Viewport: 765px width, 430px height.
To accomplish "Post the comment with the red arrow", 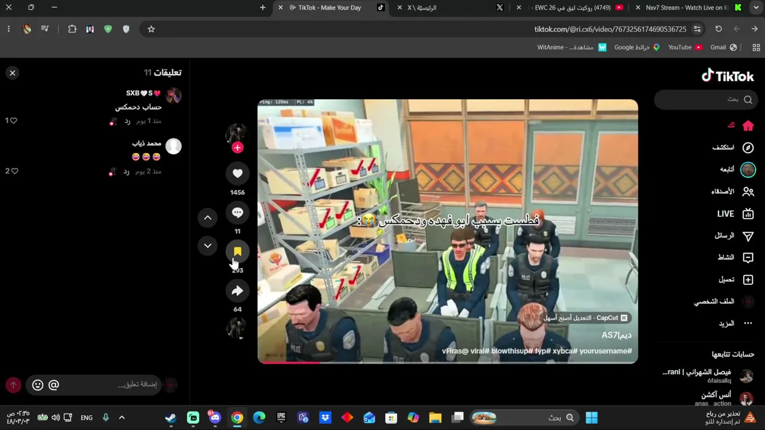I will (x=13, y=385).
